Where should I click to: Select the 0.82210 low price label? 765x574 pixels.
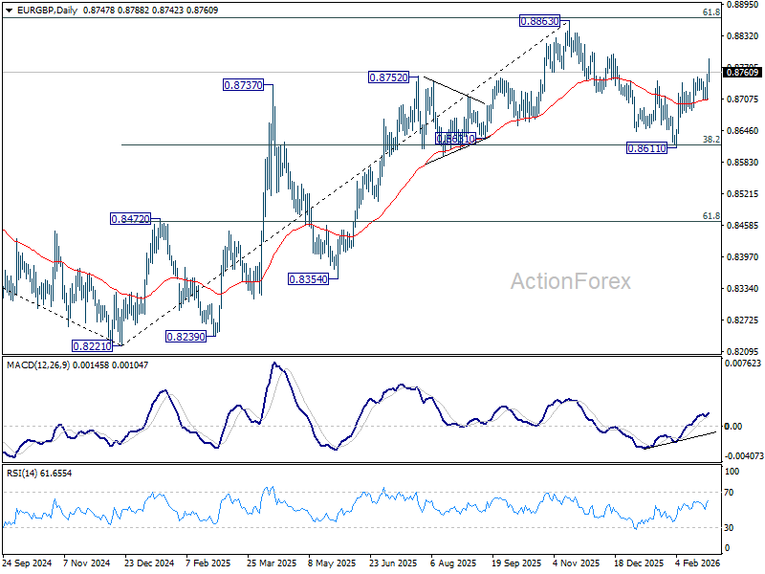tap(92, 346)
